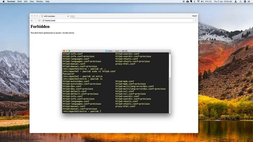Open a new browser tab
253x142 pixels.
click(73, 16)
